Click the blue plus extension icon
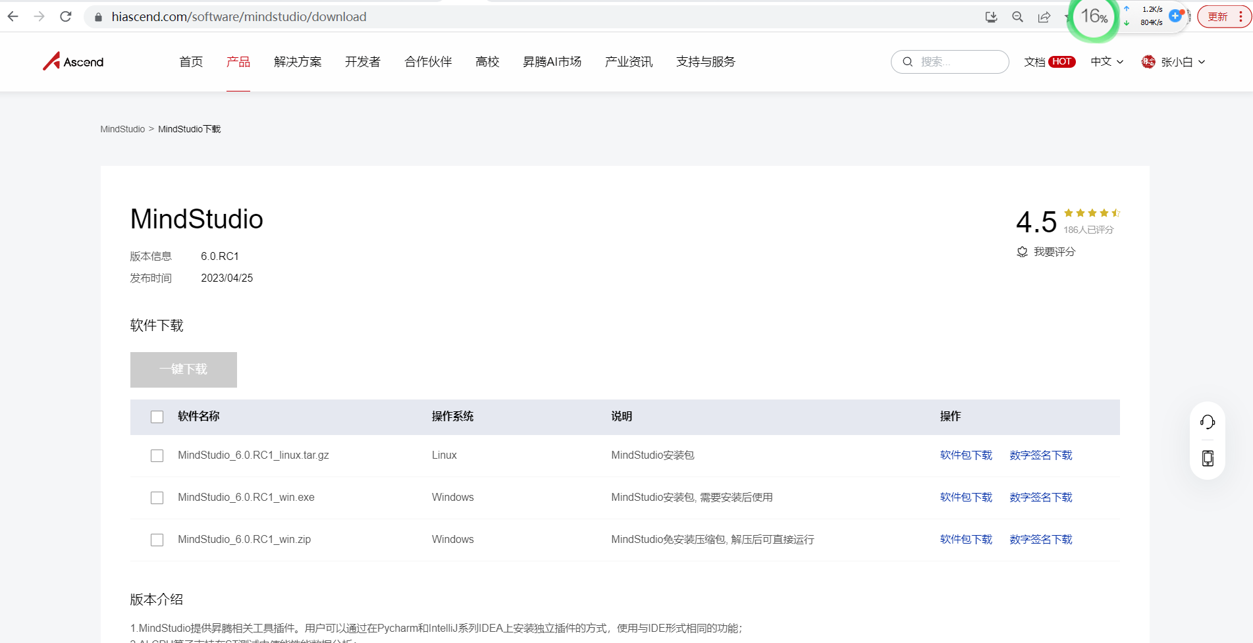The width and height of the screenshot is (1253, 643). click(1175, 15)
